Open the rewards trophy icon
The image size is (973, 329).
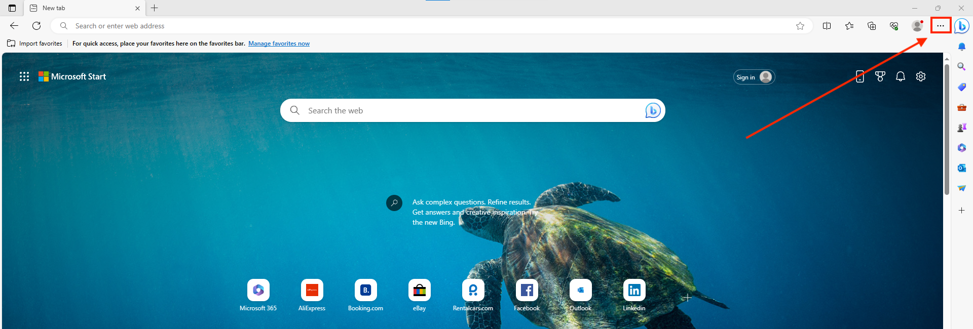(880, 76)
